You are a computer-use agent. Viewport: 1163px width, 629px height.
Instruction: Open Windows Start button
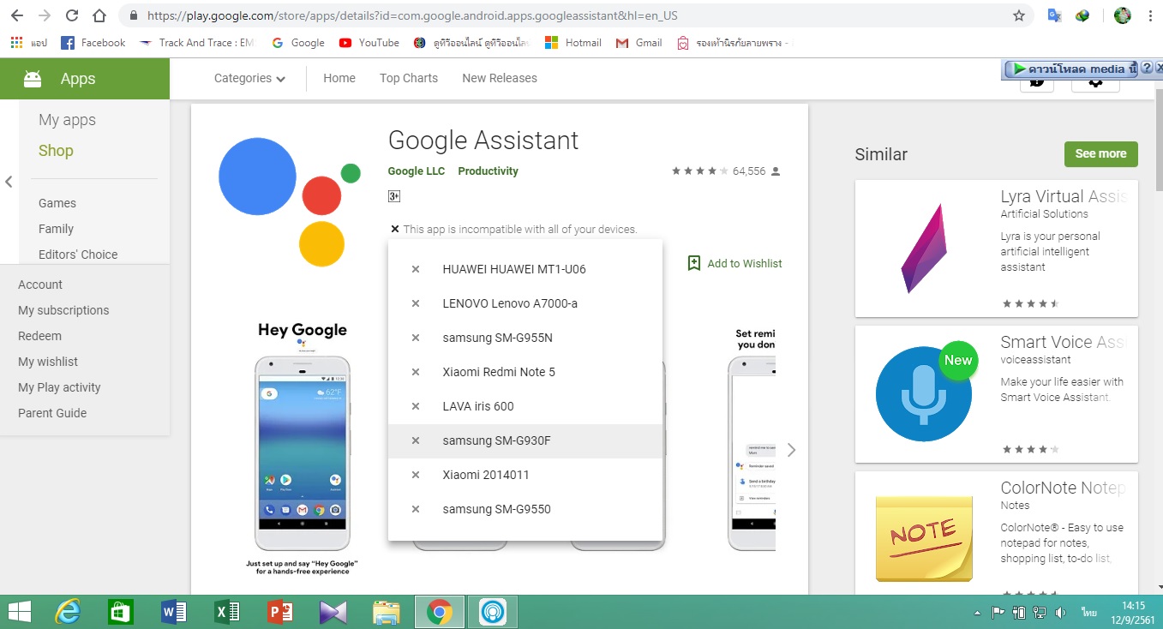coord(20,612)
